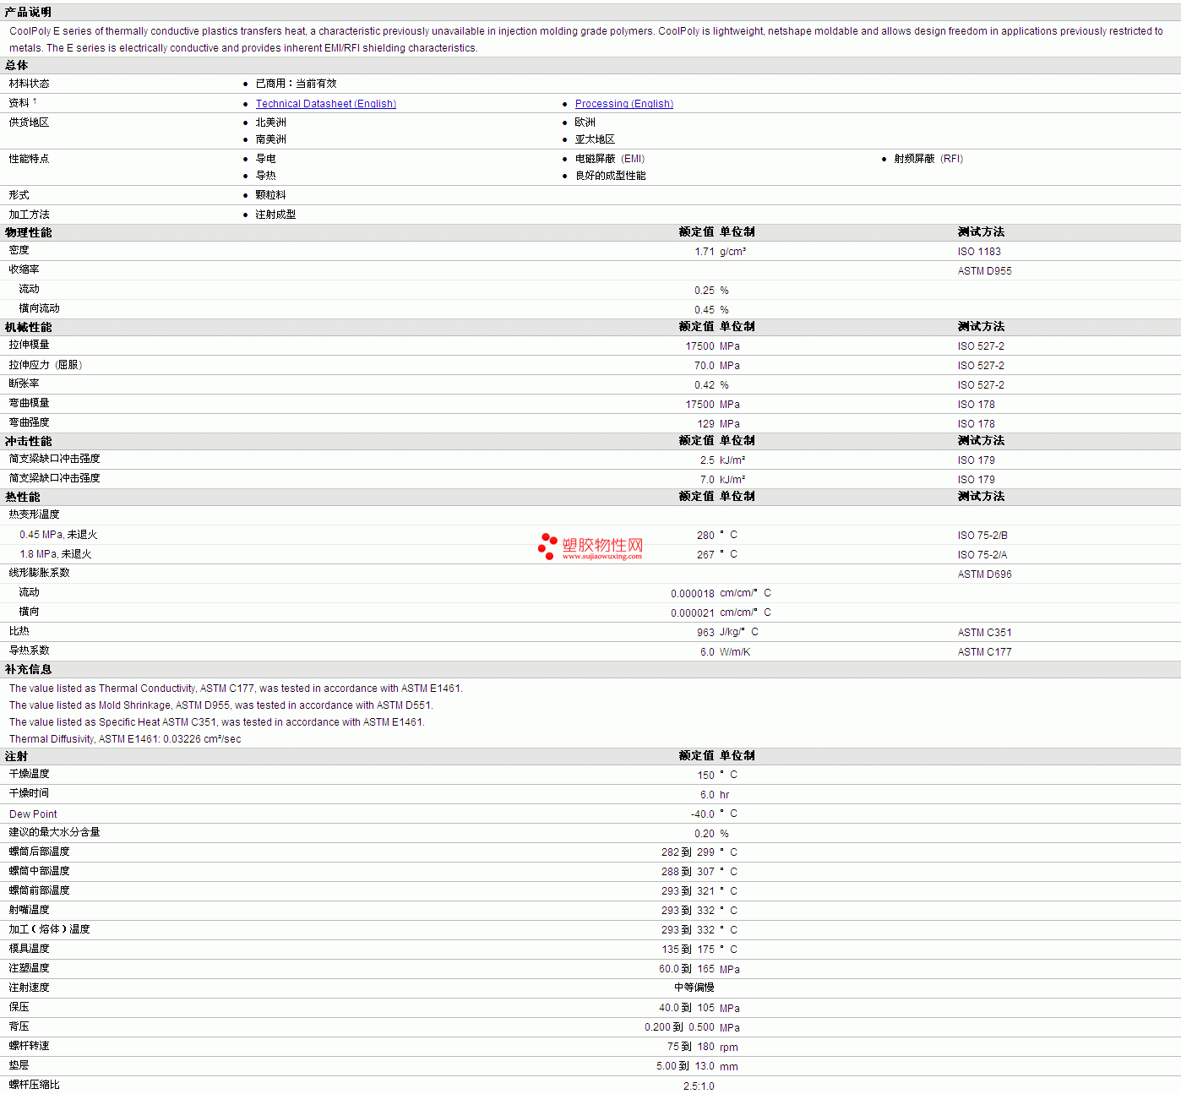Click the 冲击性能 section heading
The image size is (1181, 1094).
(28, 441)
